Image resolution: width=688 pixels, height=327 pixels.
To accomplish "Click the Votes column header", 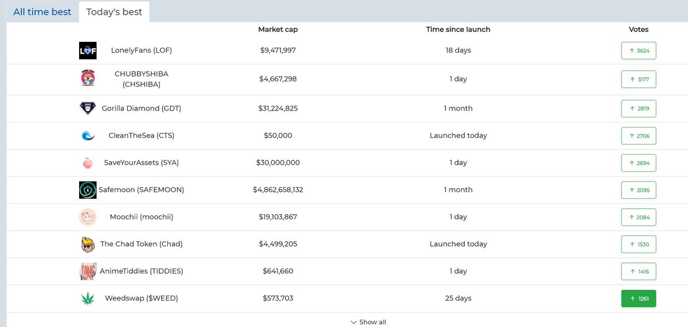I will [639, 29].
